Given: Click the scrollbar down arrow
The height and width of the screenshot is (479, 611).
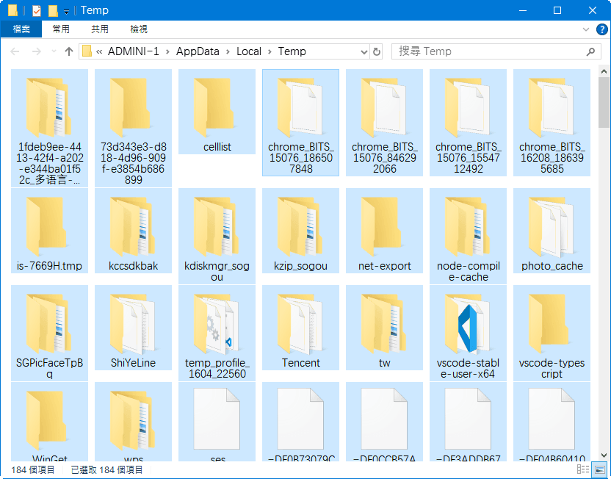Looking at the screenshot, I should tap(604, 455).
